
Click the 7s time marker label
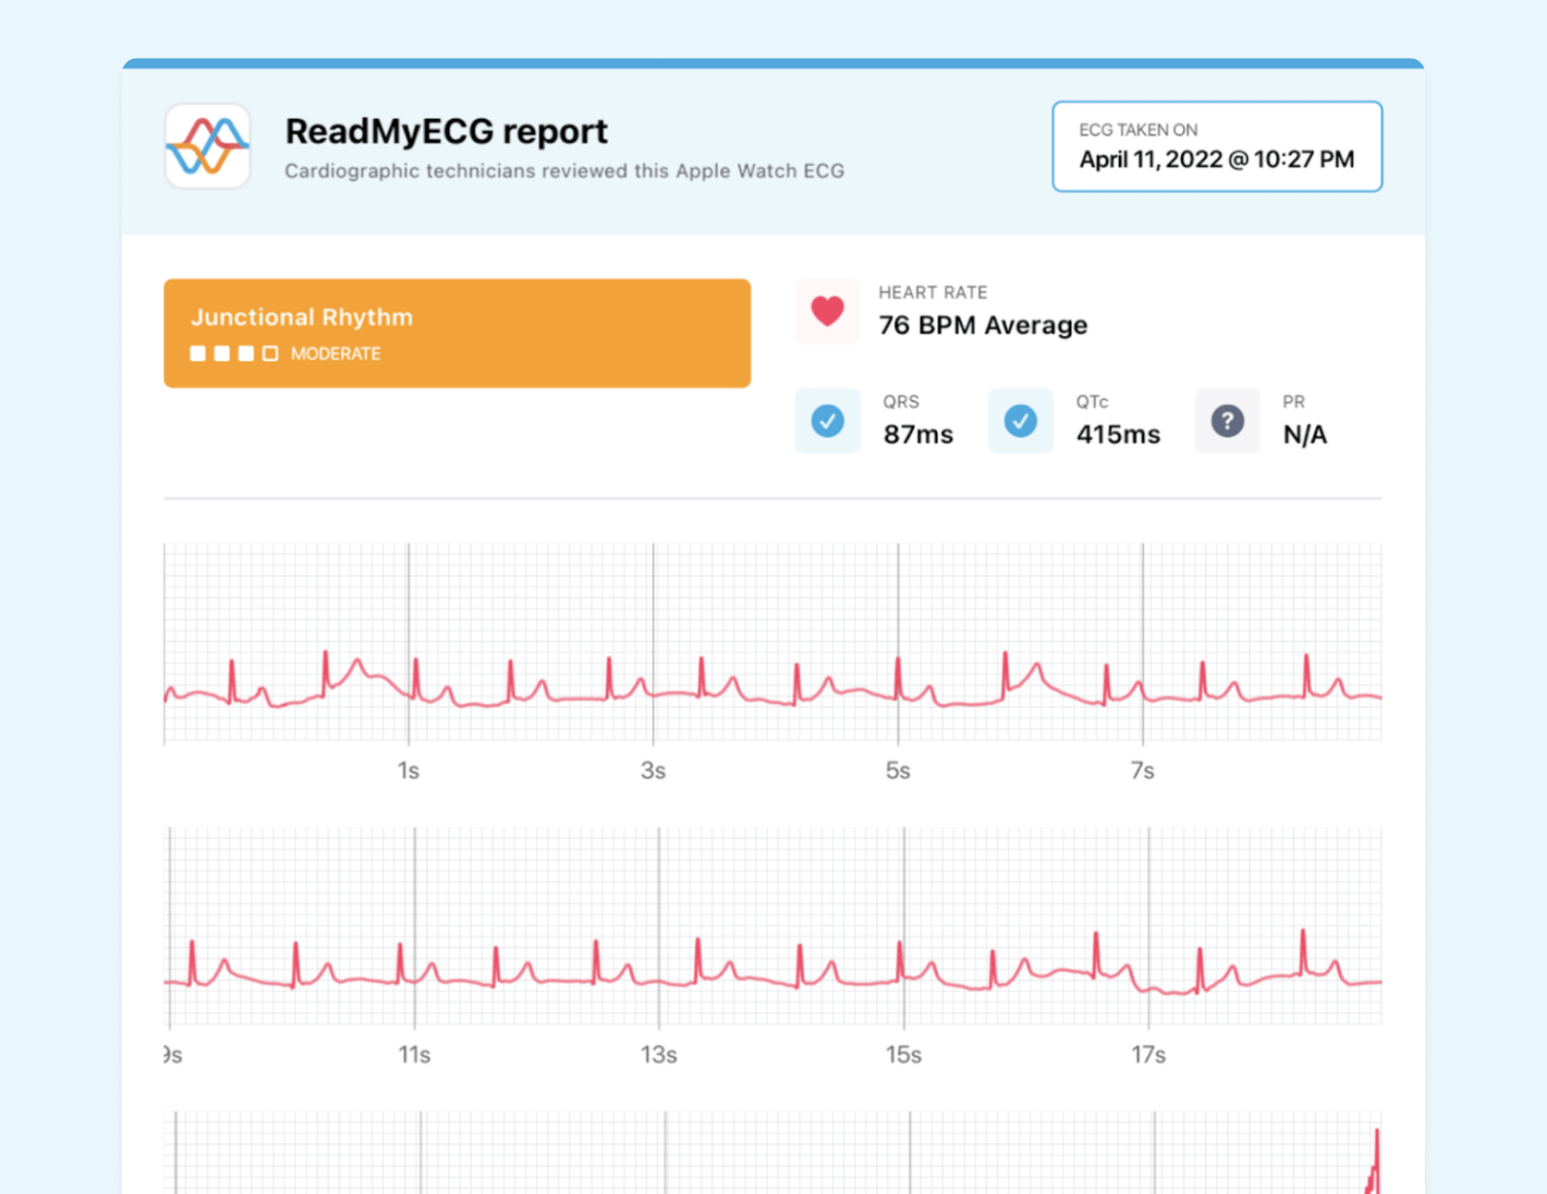(x=1143, y=770)
